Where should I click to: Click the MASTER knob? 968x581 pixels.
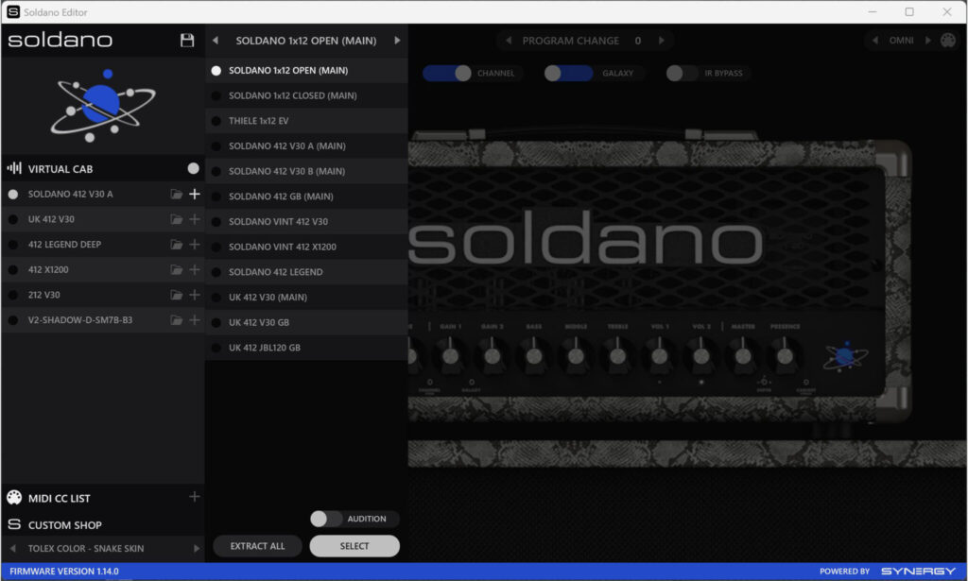(743, 355)
